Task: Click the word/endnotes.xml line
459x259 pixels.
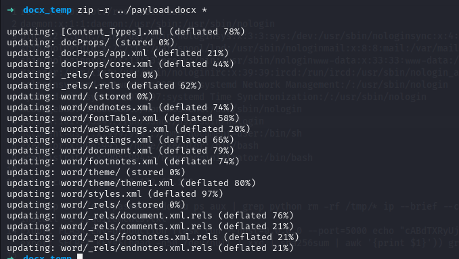Action: [x=121, y=108]
